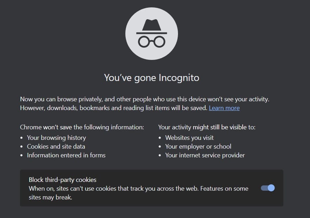Click the bullet beside Cookies and site data
The height and width of the screenshot is (218, 310).
(22, 147)
